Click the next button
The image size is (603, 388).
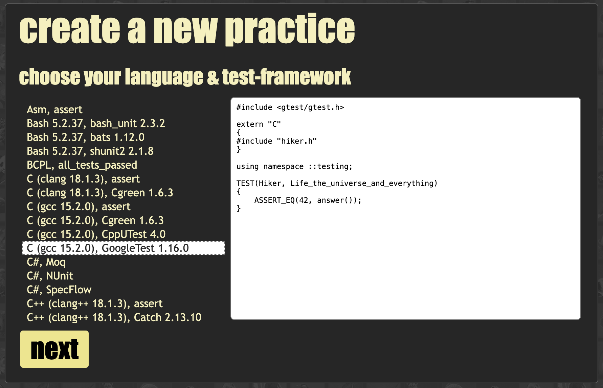[54, 349]
